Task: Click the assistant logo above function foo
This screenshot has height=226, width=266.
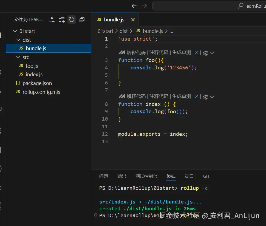Action: (122, 53)
